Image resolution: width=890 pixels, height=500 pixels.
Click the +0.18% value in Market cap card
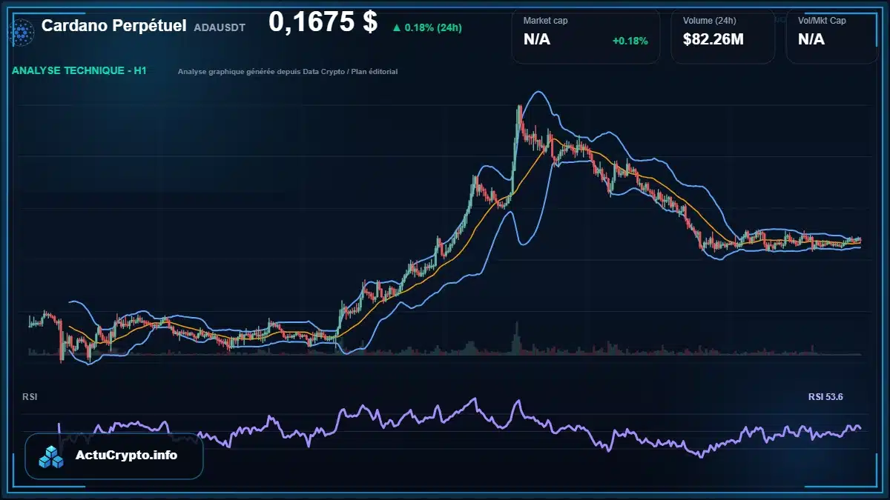pyautogui.click(x=630, y=41)
